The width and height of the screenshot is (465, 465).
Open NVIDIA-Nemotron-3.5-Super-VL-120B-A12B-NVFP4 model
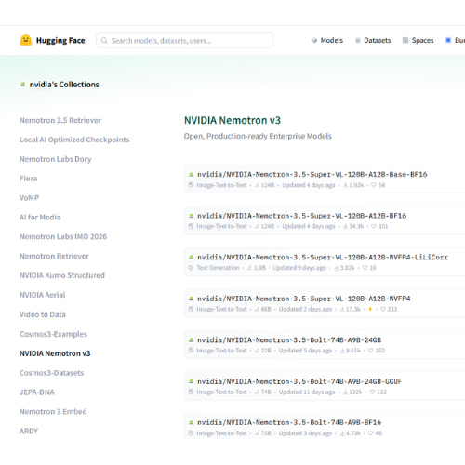click(x=304, y=299)
